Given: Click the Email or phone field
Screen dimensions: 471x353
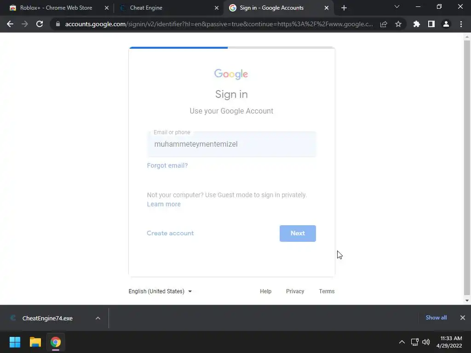Looking at the screenshot, I should [232, 144].
